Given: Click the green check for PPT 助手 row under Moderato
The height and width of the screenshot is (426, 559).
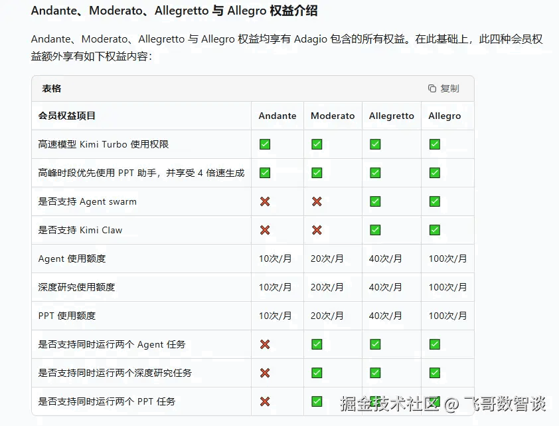Looking at the screenshot, I should 317,173.
